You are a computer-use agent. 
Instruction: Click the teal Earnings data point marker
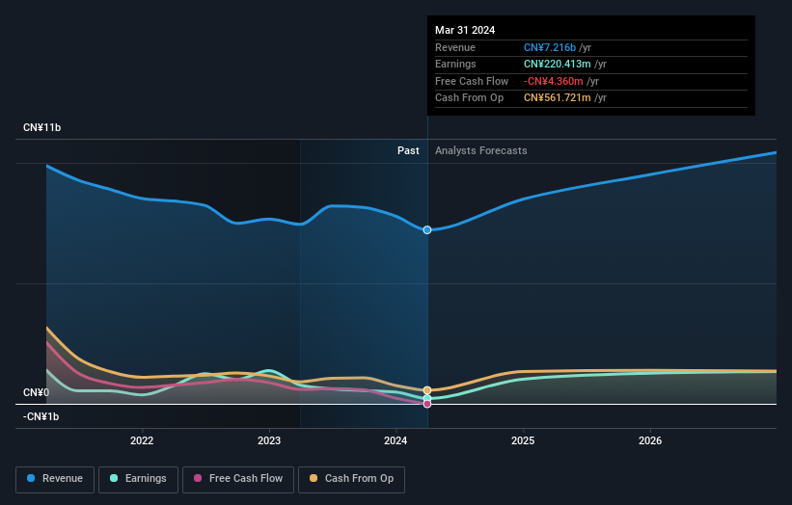coord(427,399)
